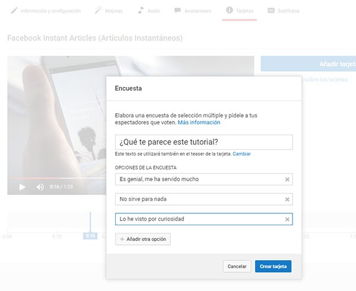Click the 0:16 timeline marker
356x291 pixels.
click(x=90, y=235)
